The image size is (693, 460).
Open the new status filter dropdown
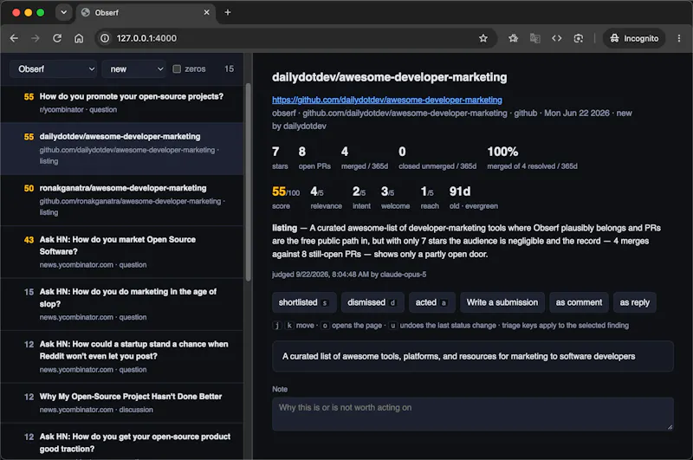[x=134, y=69]
